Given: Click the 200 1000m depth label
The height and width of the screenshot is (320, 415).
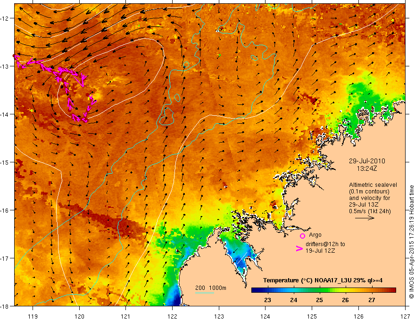Looking at the screenshot, I should tap(211, 288).
